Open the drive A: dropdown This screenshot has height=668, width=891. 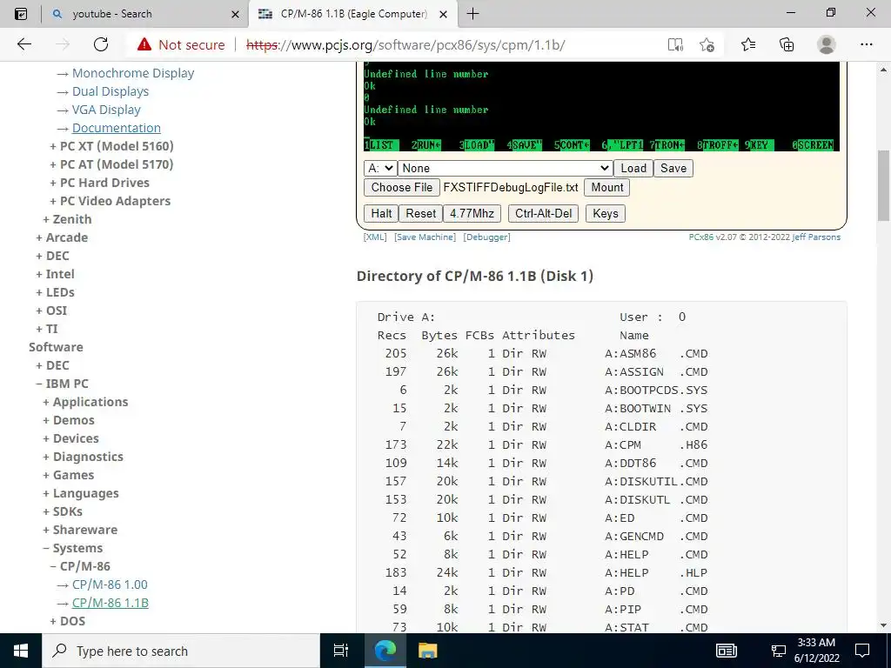click(379, 168)
